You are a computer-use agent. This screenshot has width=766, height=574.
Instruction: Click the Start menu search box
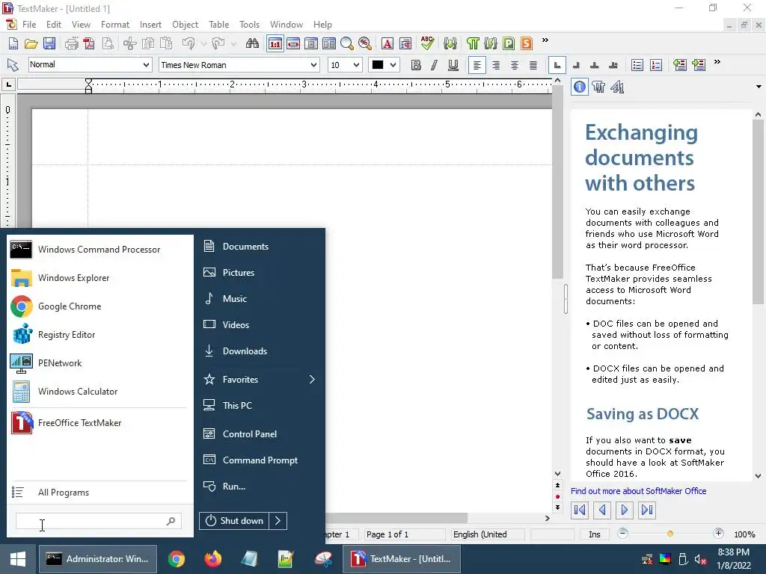tap(99, 521)
